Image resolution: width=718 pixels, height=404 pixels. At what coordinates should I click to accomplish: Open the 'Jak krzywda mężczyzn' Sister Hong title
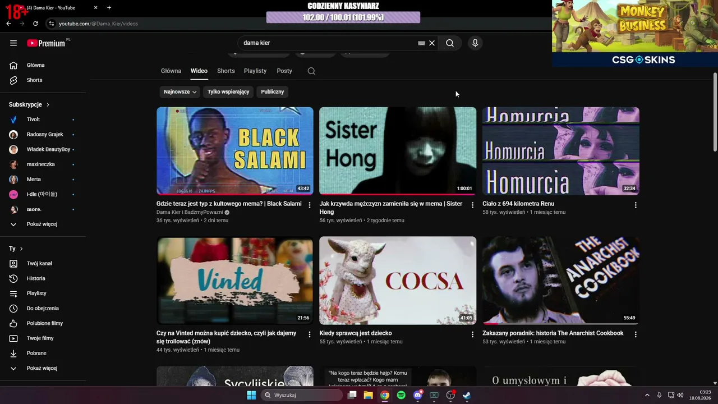click(x=391, y=208)
